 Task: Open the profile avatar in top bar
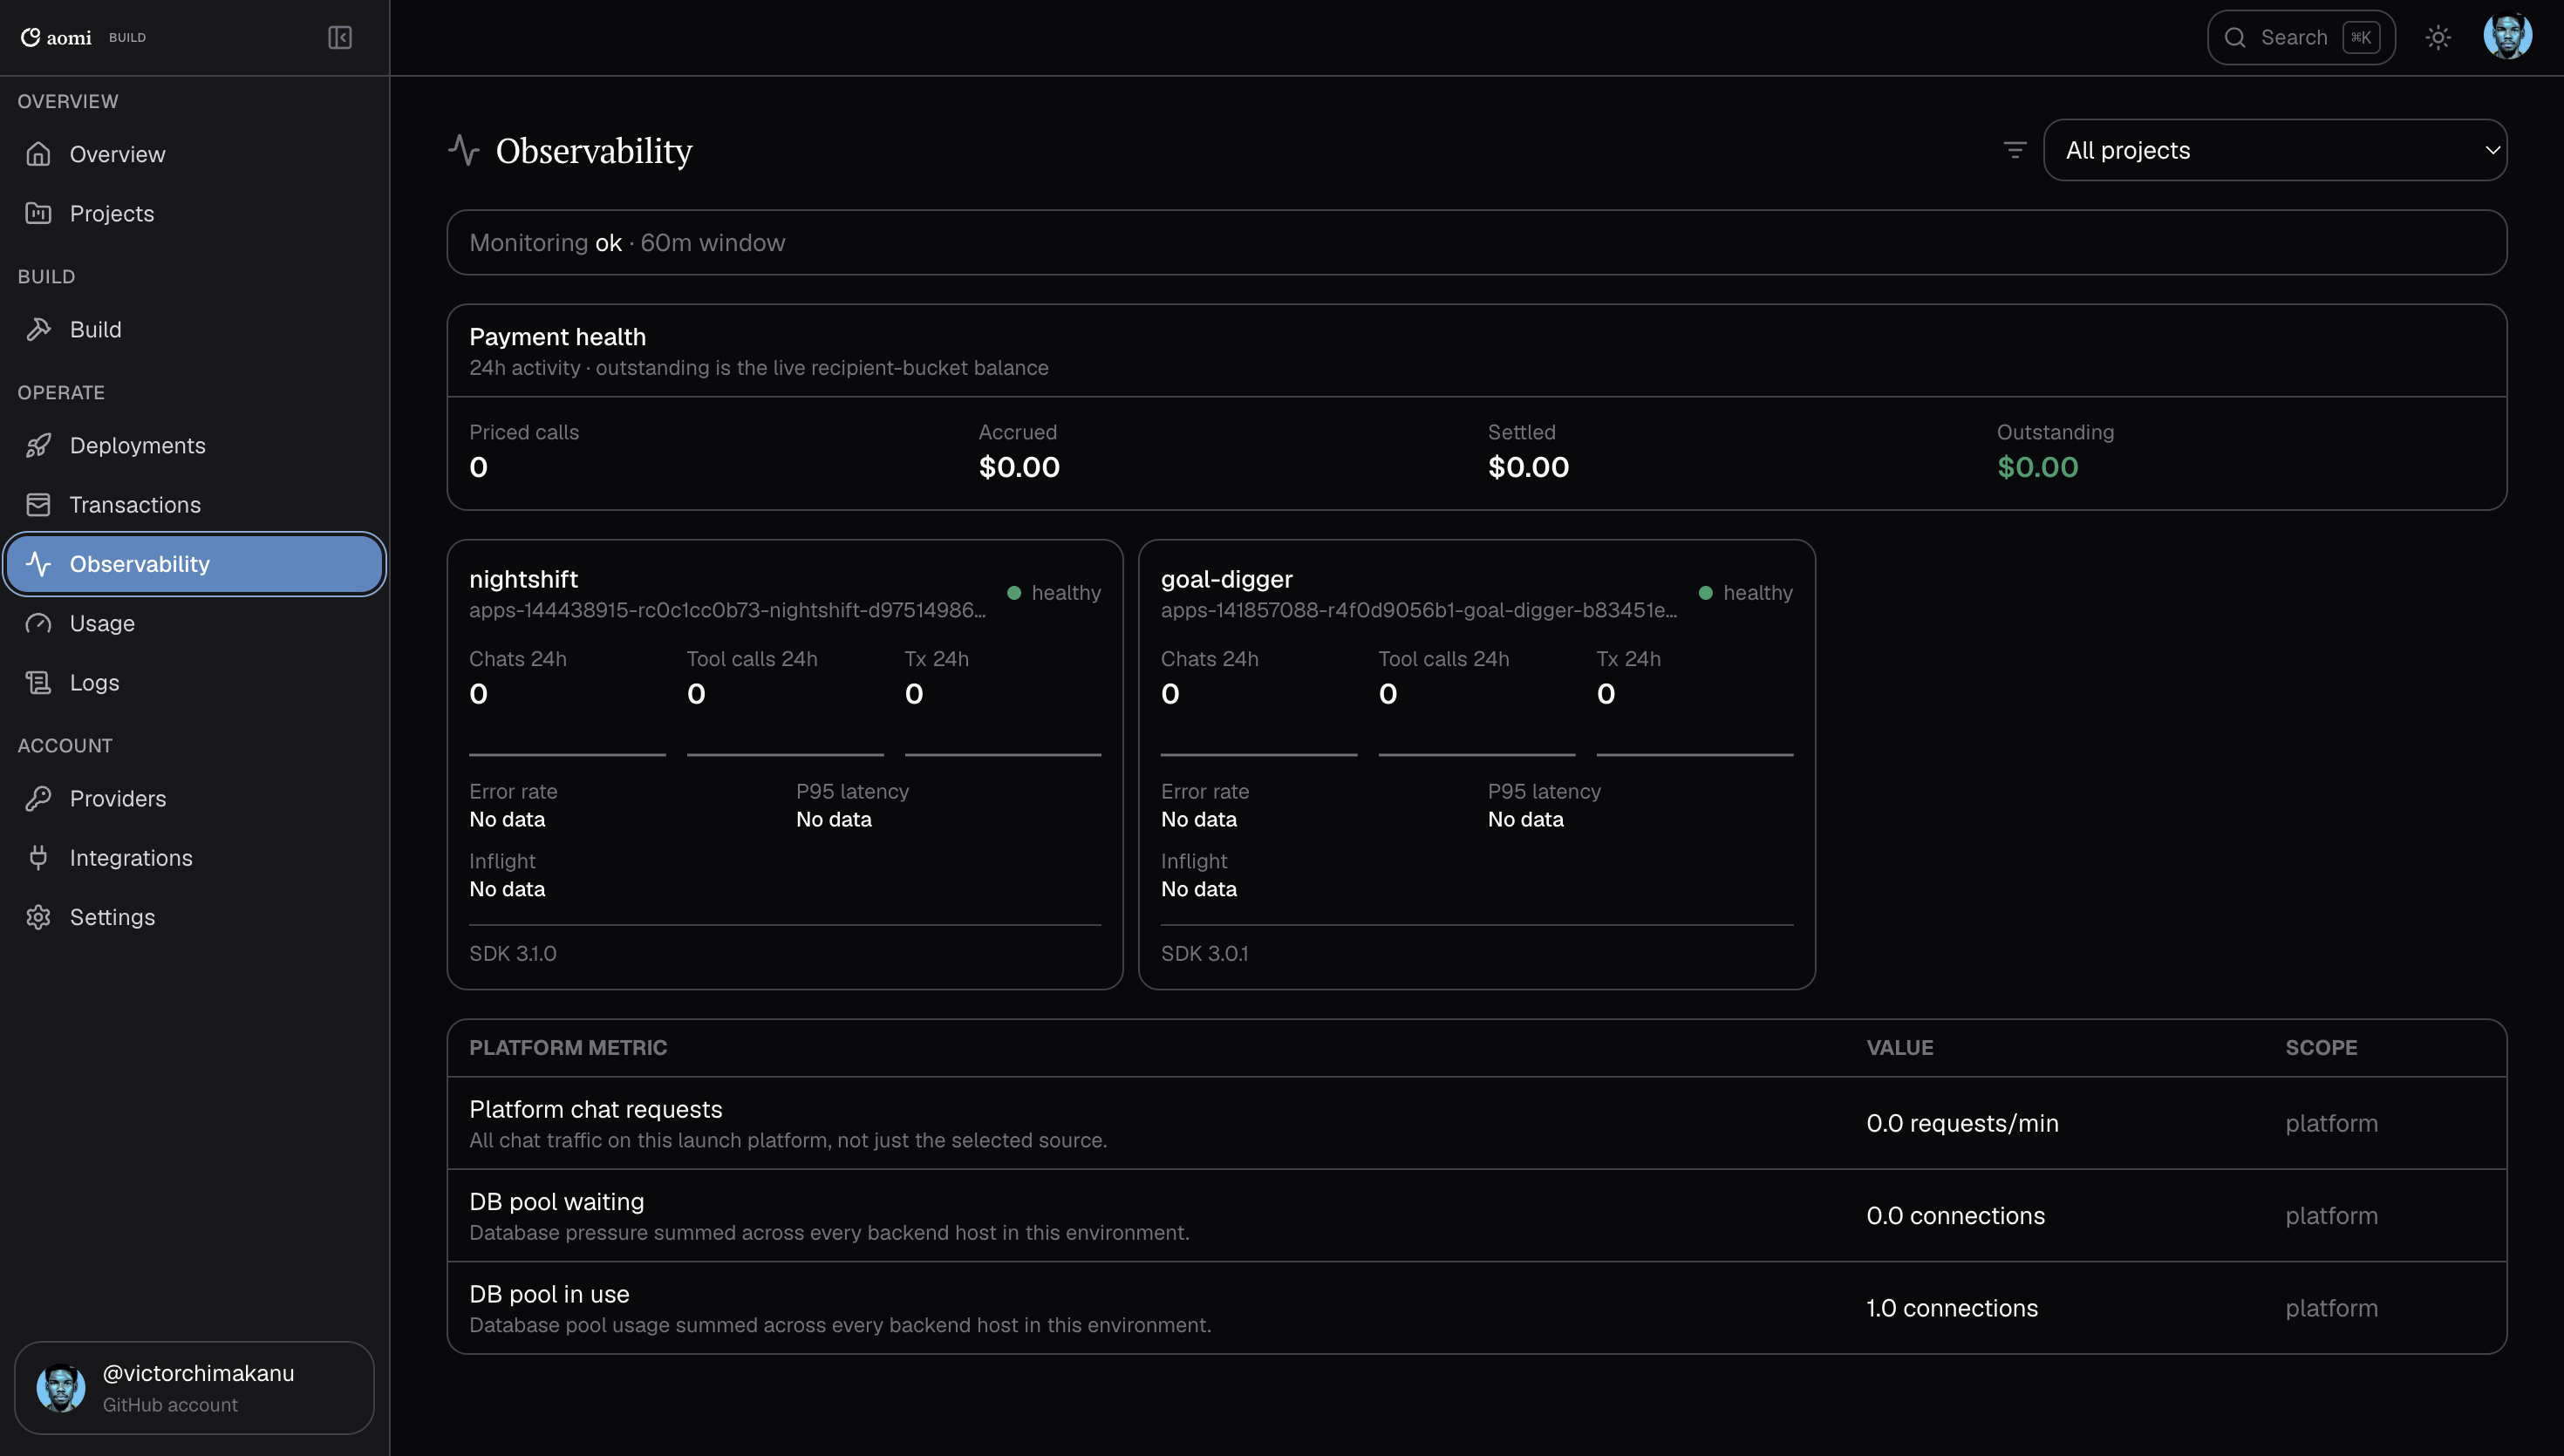coord(2508,37)
